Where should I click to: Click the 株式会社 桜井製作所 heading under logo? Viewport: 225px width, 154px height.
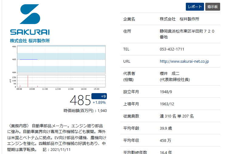30,40
